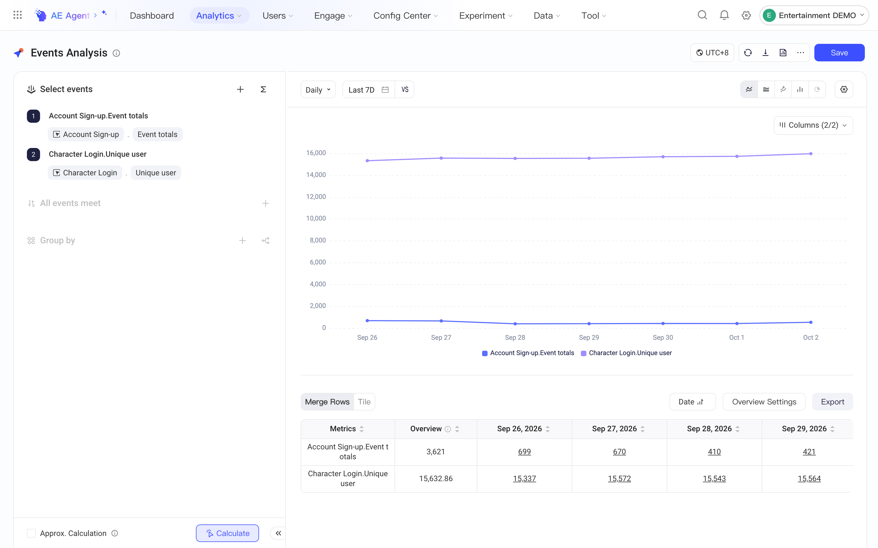The height and width of the screenshot is (548, 878).
Task: Open the Last 7D date range picker
Action: 368,90
